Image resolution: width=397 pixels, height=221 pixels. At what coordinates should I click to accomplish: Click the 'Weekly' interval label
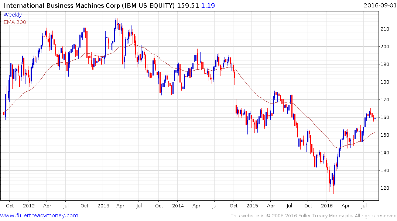click(x=13, y=15)
